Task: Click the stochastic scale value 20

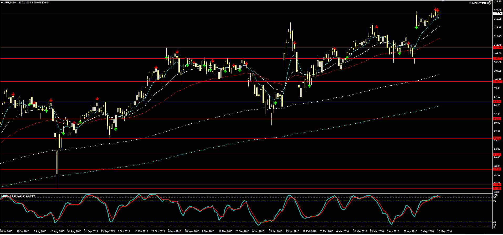Action: [495, 222]
